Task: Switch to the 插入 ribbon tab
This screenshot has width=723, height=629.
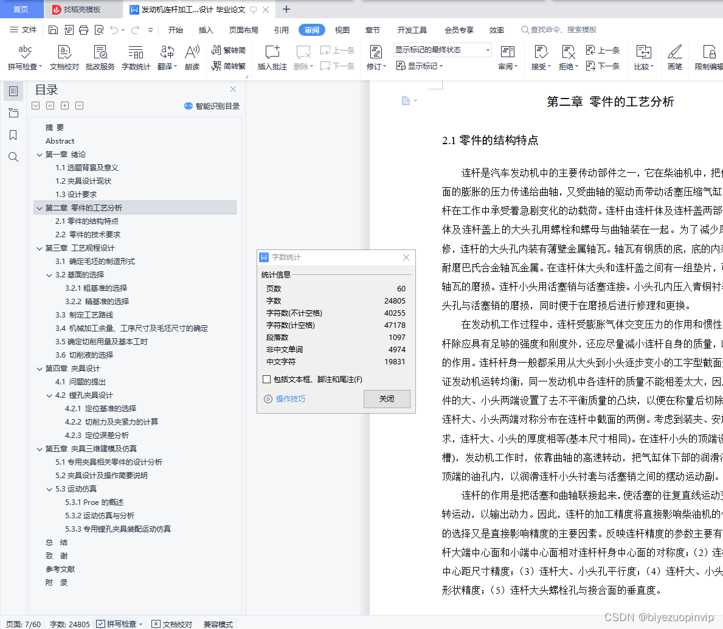Action: point(206,30)
